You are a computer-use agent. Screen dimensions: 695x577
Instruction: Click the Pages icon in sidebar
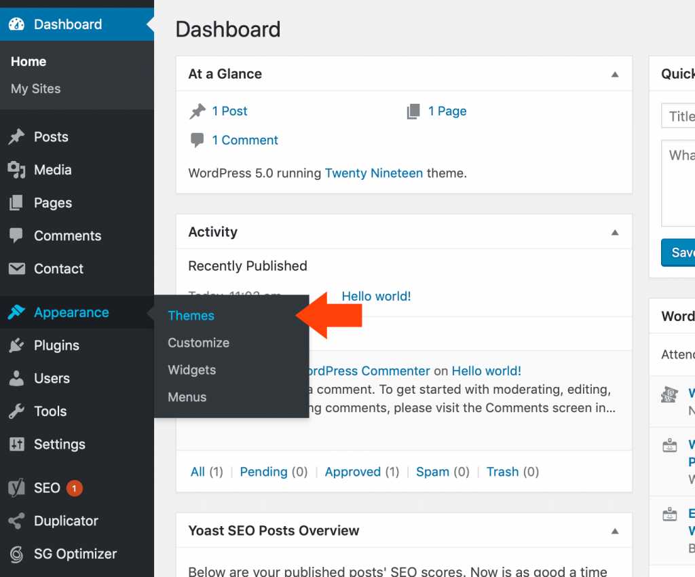(16, 202)
